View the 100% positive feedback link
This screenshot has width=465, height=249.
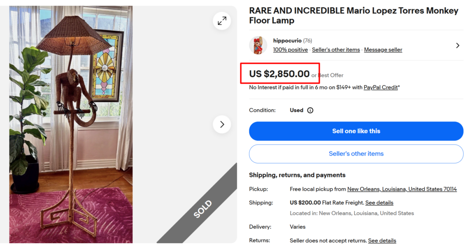click(x=290, y=50)
